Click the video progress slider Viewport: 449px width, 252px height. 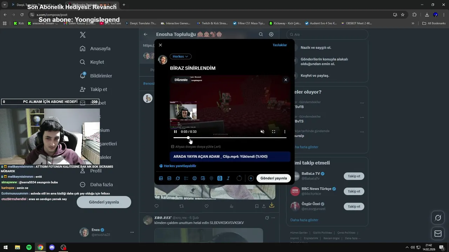click(230, 138)
